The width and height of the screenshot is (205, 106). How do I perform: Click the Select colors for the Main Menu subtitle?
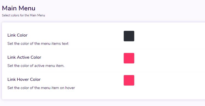23,15
